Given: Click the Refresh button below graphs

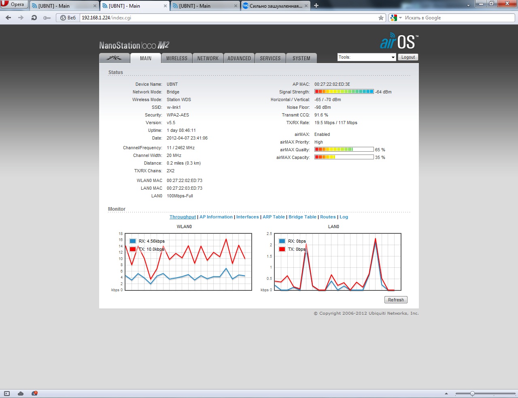Looking at the screenshot, I should point(396,300).
